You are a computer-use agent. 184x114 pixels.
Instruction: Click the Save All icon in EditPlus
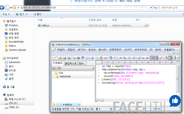pyautogui.click(x=69, y=58)
